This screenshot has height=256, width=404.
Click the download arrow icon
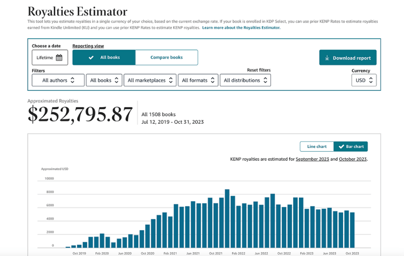[x=327, y=58]
